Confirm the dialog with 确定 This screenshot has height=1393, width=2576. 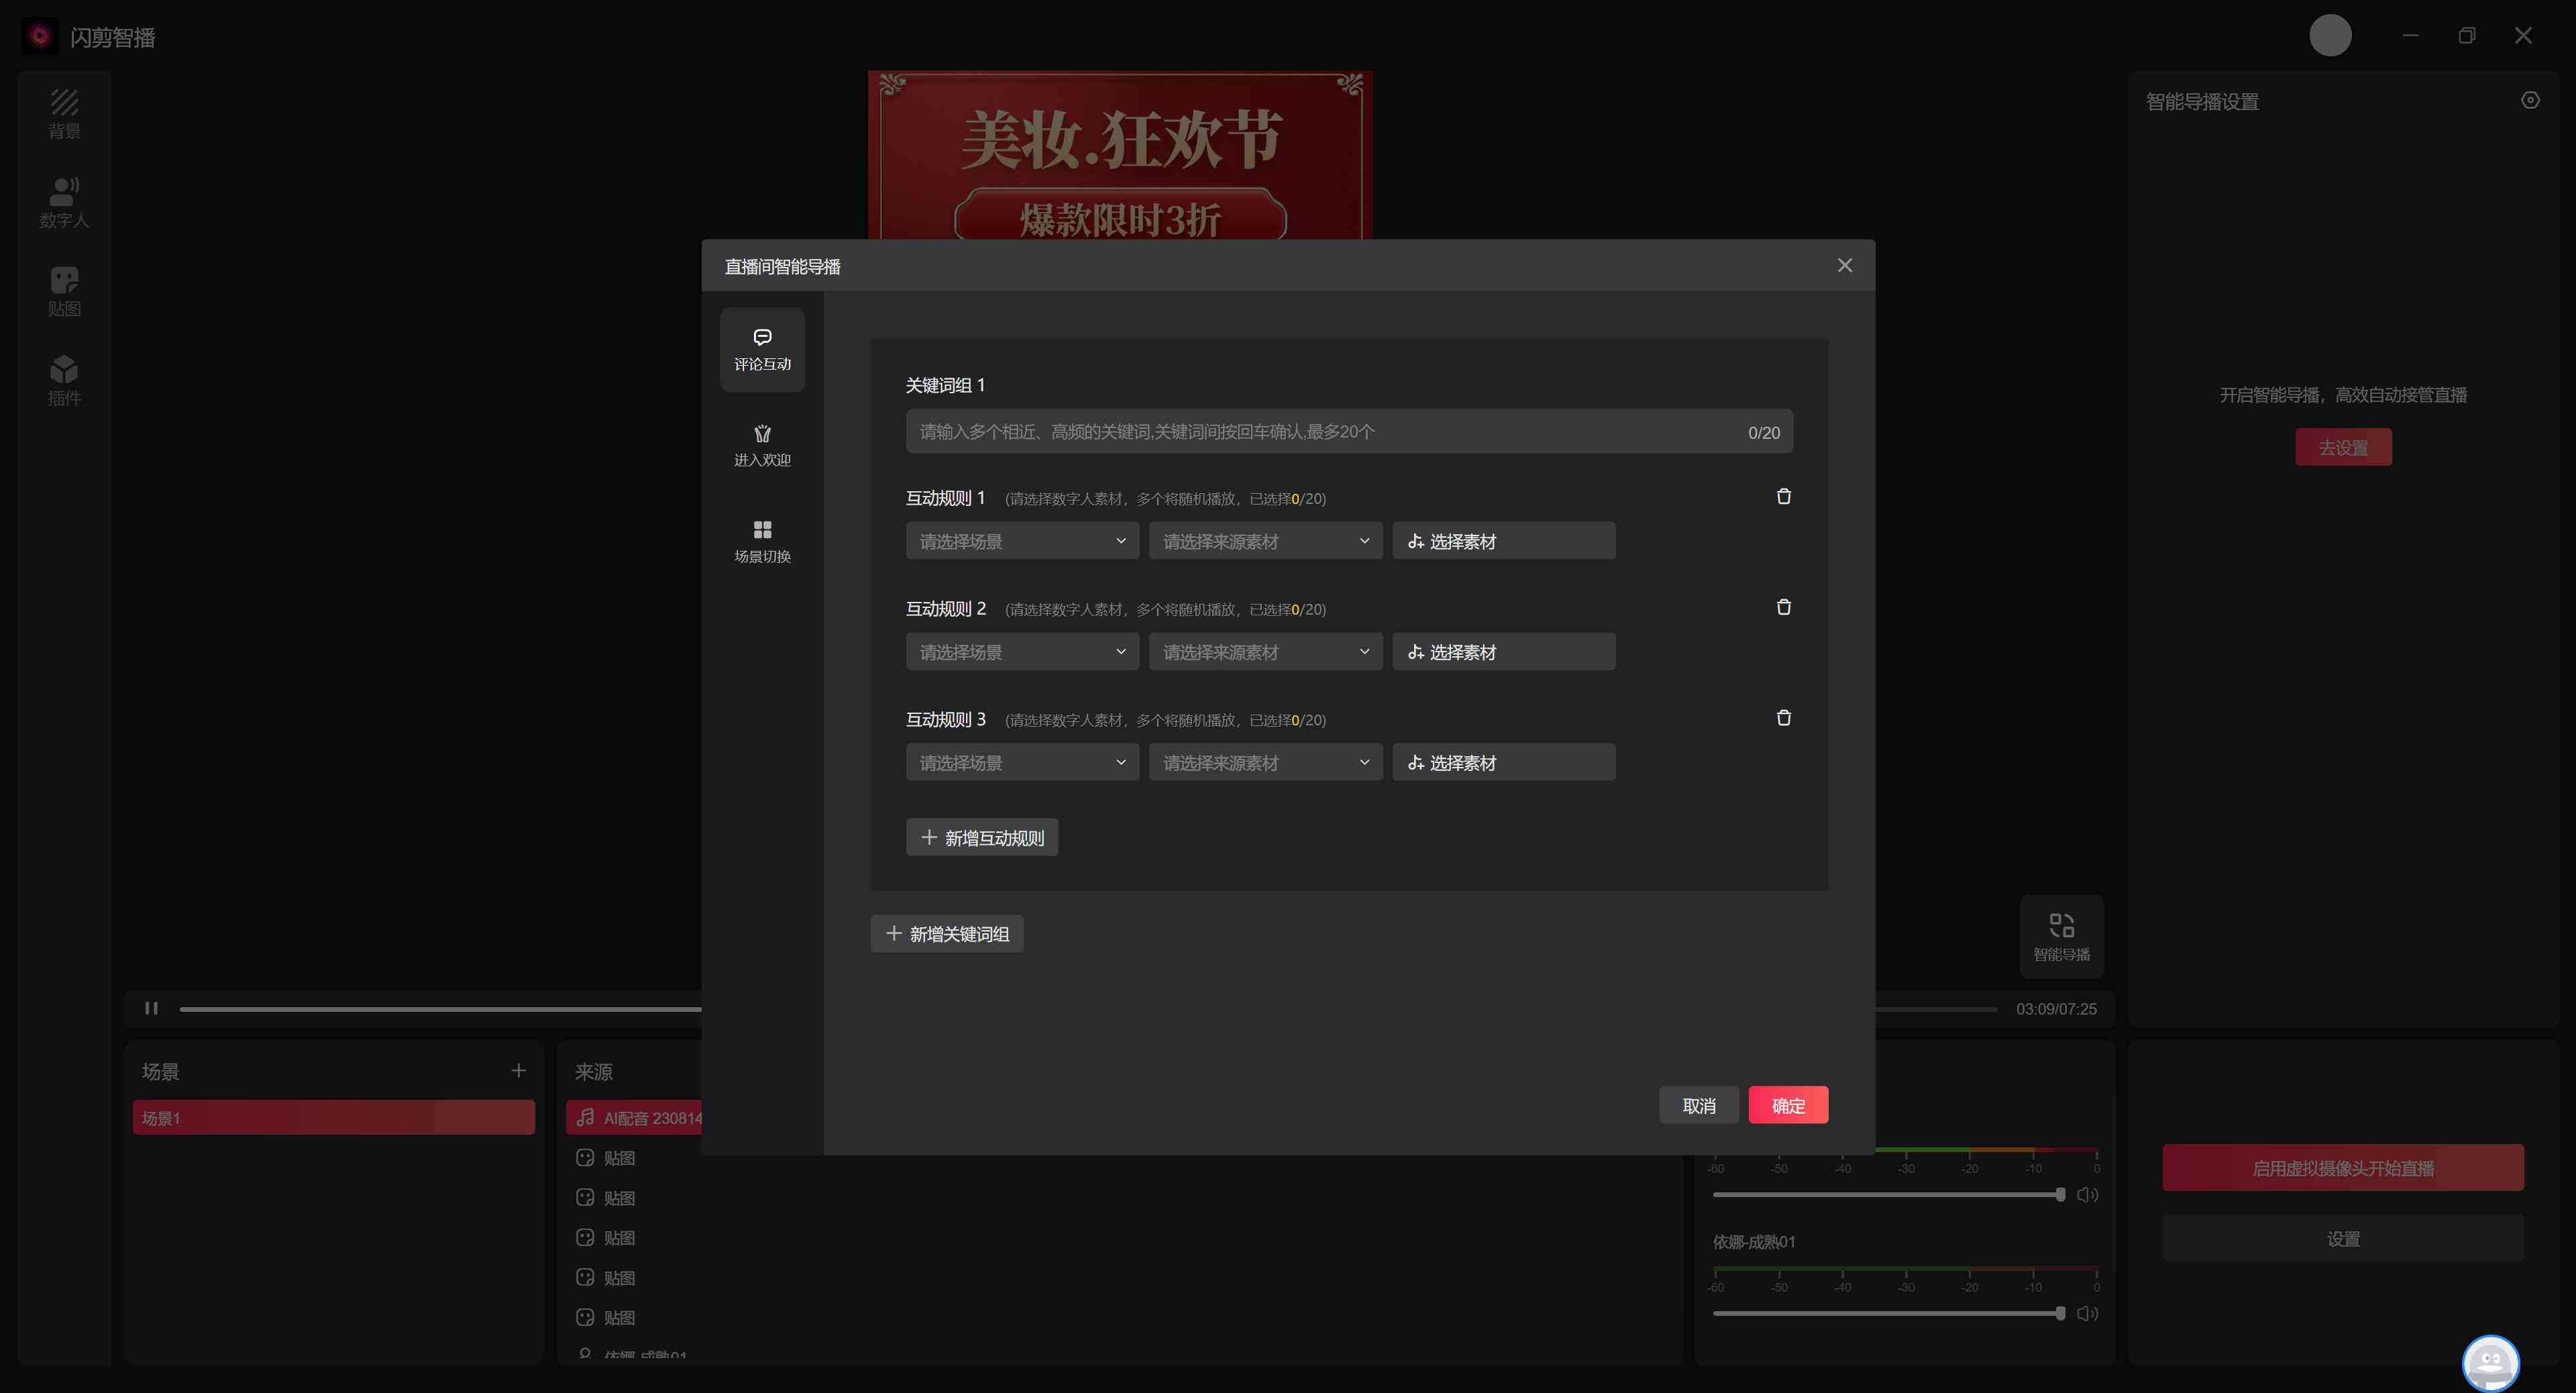coord(1788,1106)
